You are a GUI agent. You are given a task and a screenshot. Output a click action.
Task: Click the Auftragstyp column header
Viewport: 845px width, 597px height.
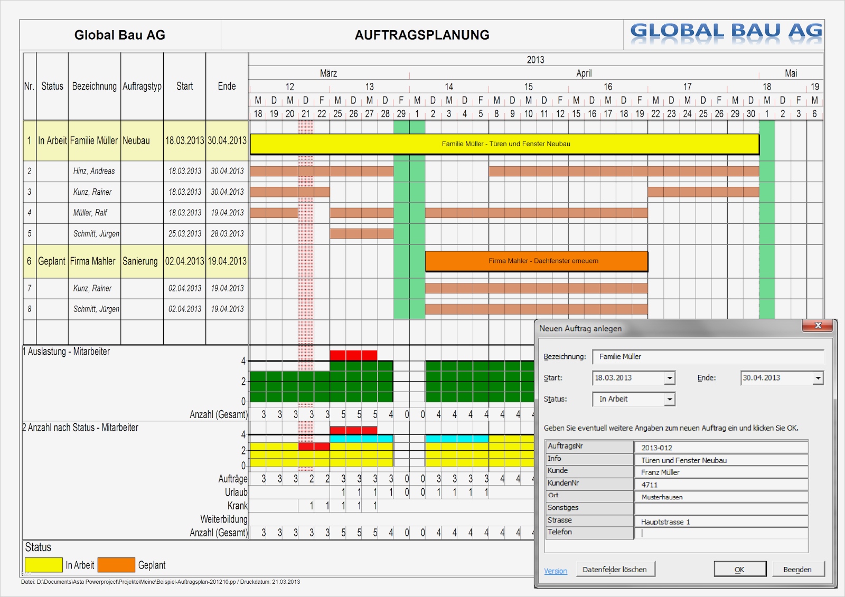[x=142, y=86]
